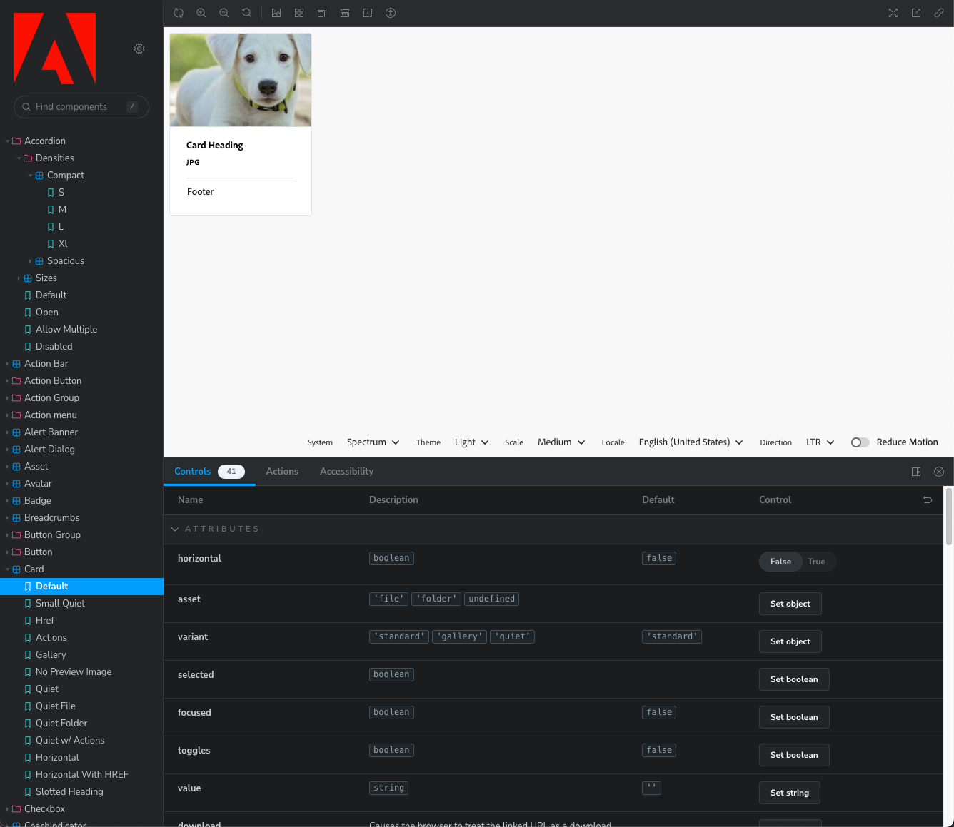Viewport: 954px width, 827px height.
Task: Click the remount component icon
Action: pyautogui.click(x=179, y=13)
